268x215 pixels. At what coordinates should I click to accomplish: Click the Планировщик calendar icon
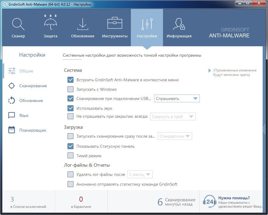point(12,130)
